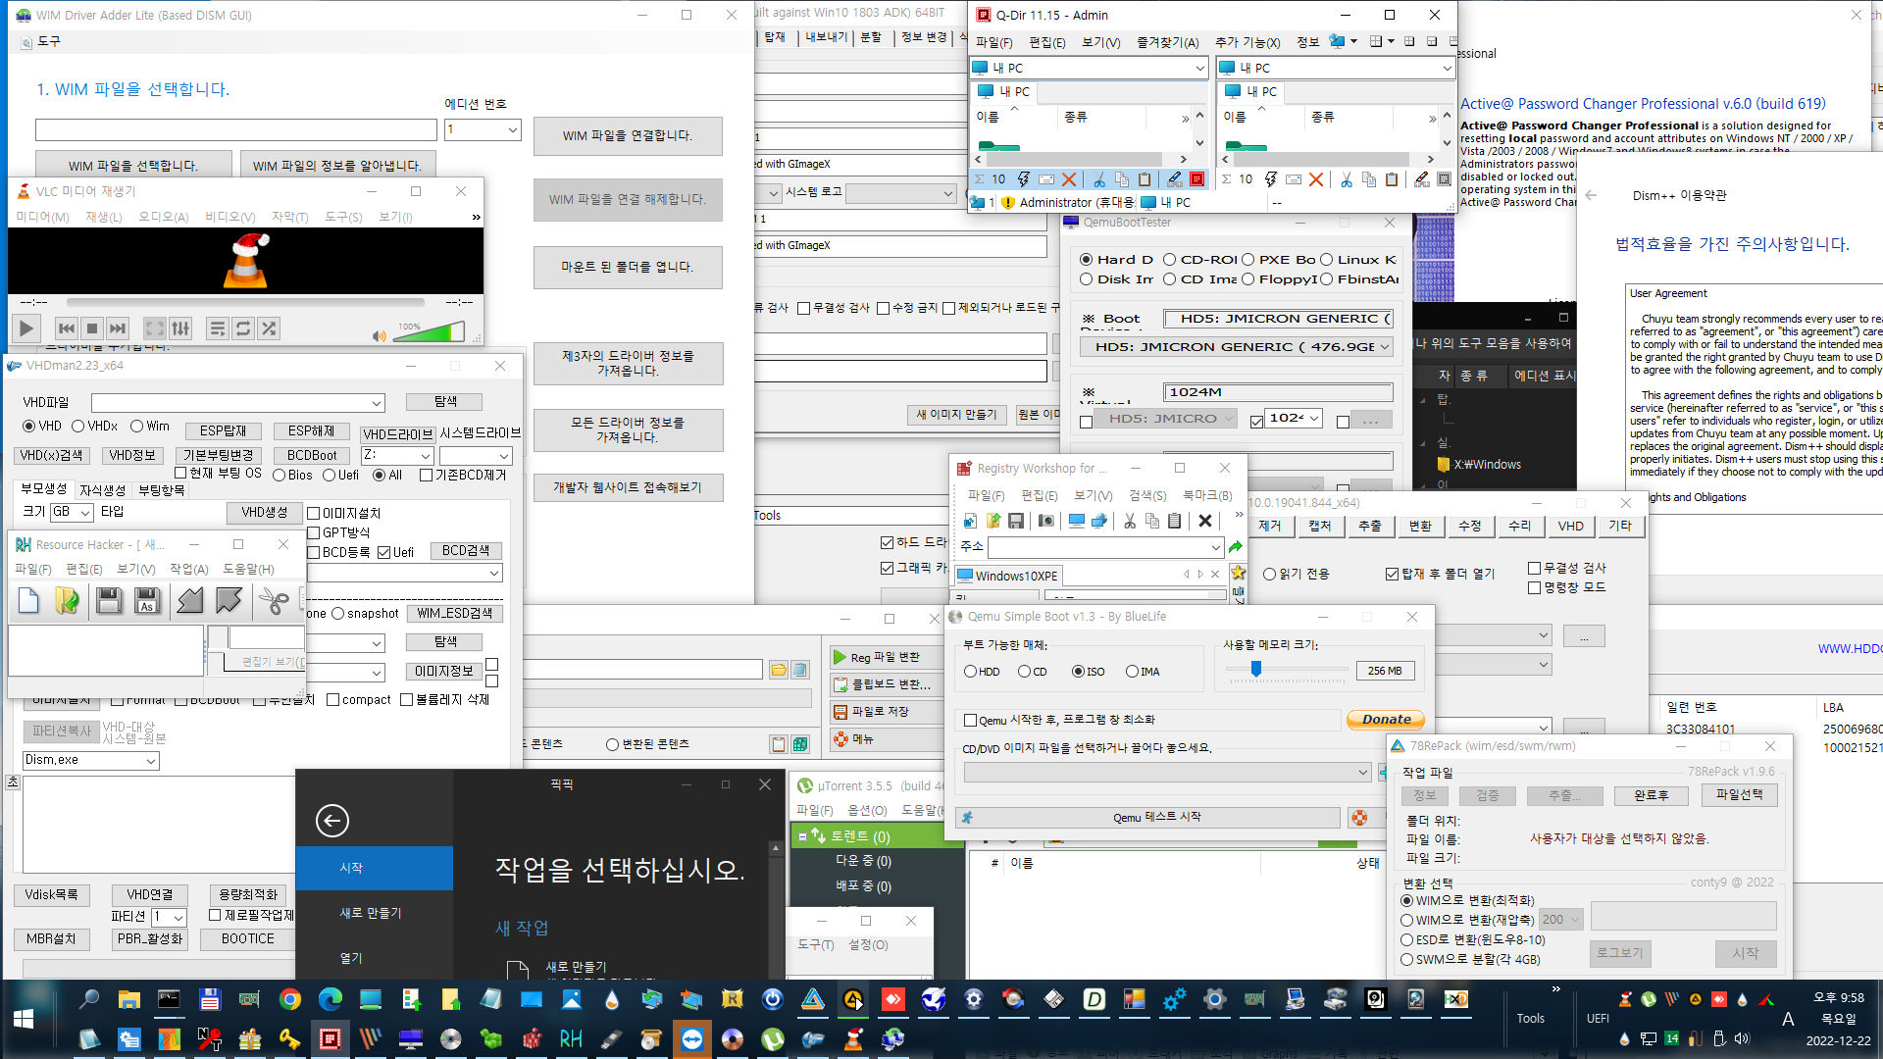Viewport: 1883px width, 1059px height.
Task: Click Resource Hacker save icon
Action: coord(109,600)
